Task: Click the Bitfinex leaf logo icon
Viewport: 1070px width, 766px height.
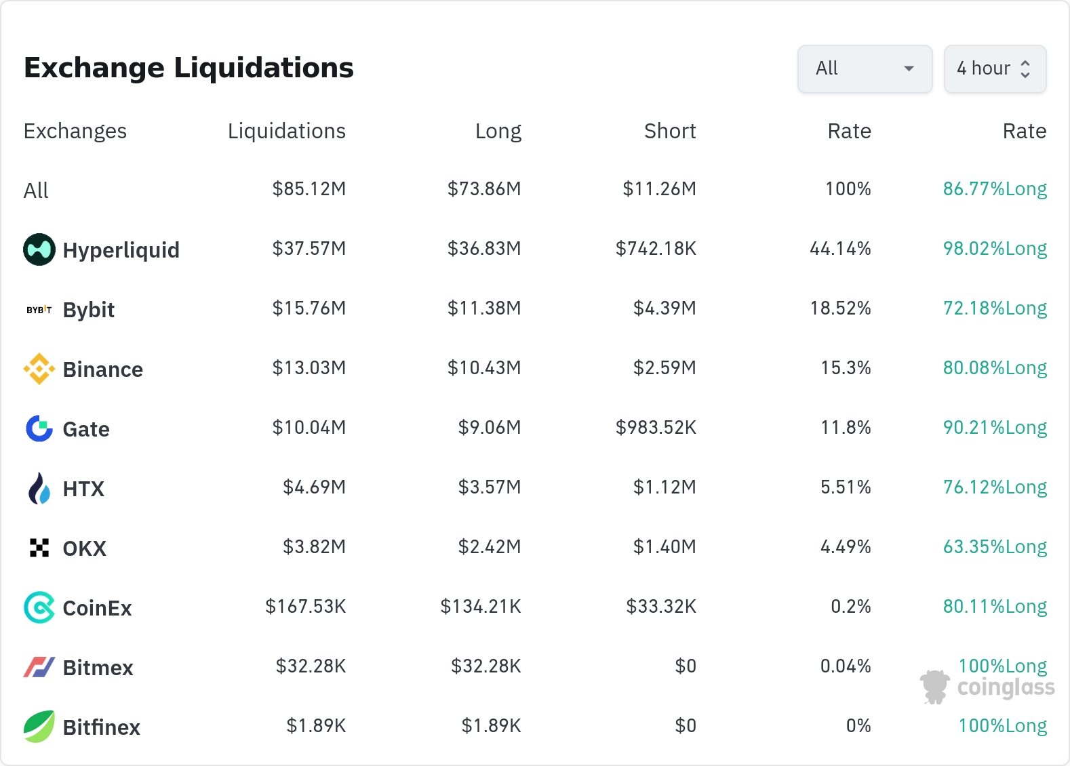Action: tap(39, 727)
